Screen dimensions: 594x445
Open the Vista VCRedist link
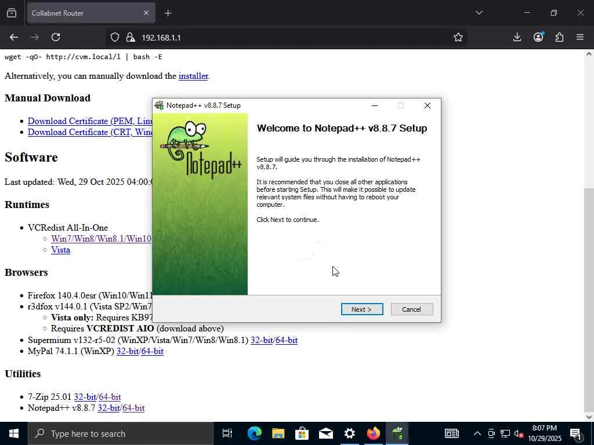click(x=60, y=250)
